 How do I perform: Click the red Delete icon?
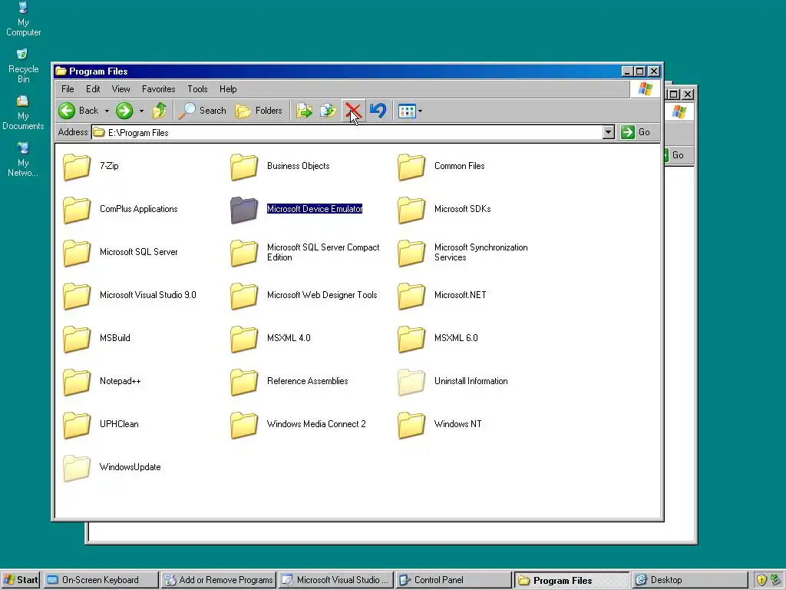click(x=353, y=111)
